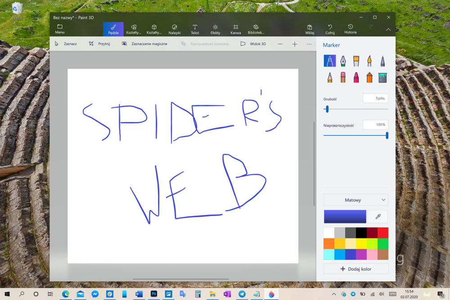Choose the red color swatch
The height and width of the screenshot is (300, 450).
[x=383, y=233]
